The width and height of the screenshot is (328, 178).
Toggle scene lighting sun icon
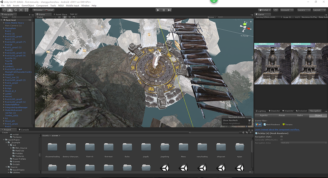65,17
